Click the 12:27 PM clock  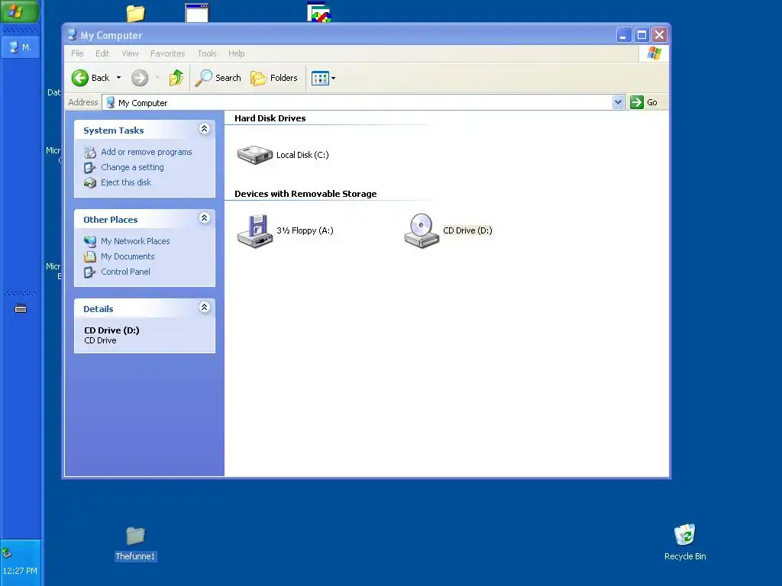(x=20, y=571)
